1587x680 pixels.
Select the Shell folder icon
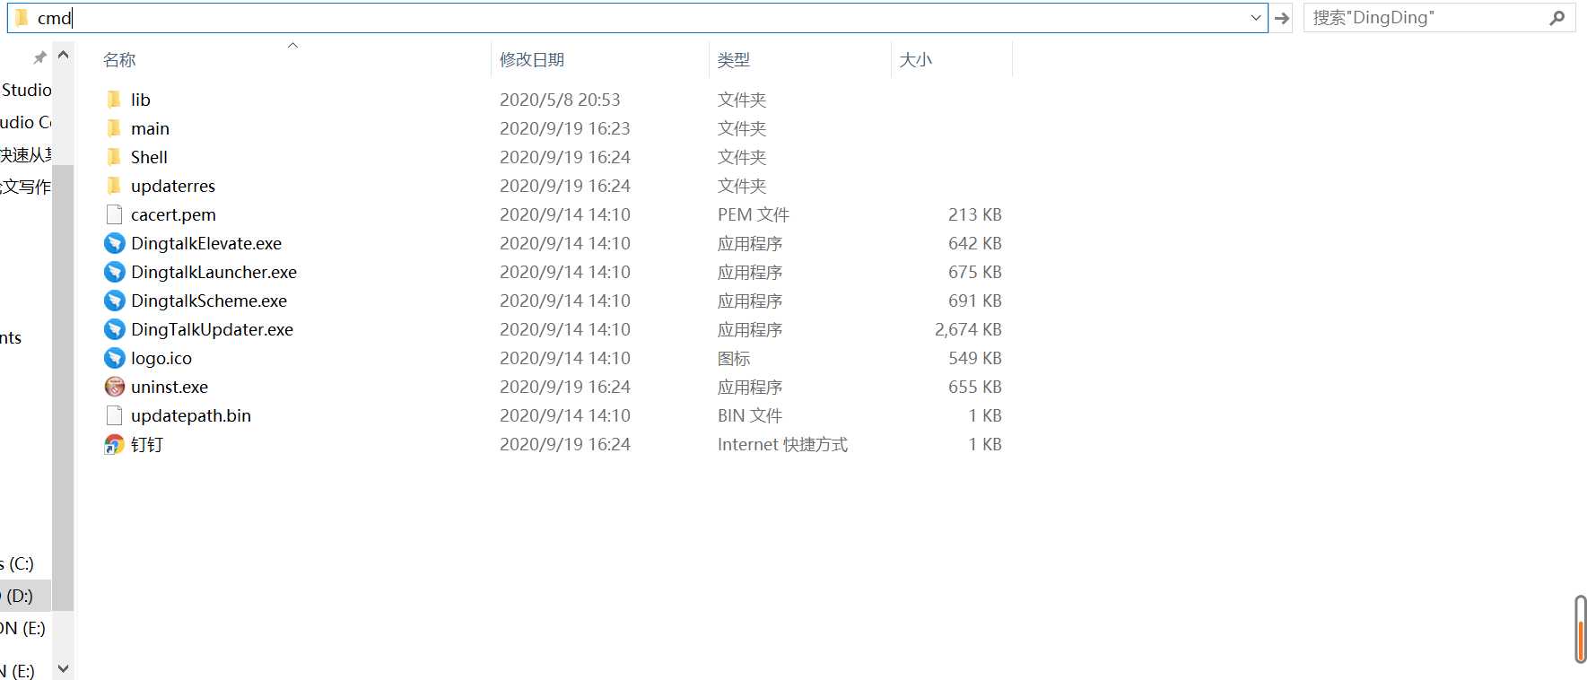(x=114, y=157)
